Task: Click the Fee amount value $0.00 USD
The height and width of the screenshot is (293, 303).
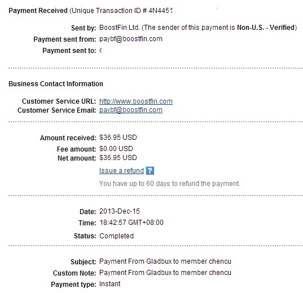Action: [x=116, y=149]
